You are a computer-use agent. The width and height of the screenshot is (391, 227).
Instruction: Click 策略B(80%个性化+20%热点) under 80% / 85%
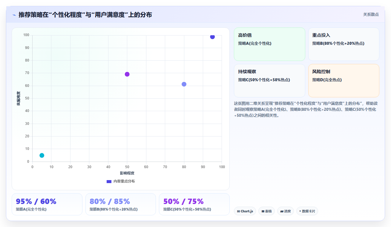pyautogui.click(x=114, y=209)
